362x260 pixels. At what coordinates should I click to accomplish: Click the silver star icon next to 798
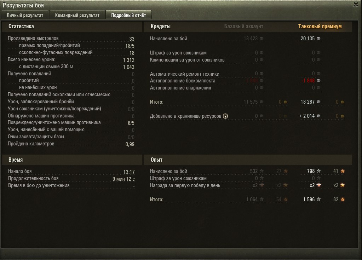point(318,171)
